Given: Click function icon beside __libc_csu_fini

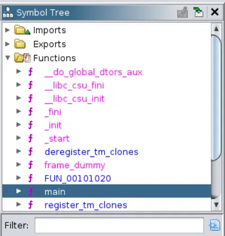Looking at the screenshot, I should [30, 85].
